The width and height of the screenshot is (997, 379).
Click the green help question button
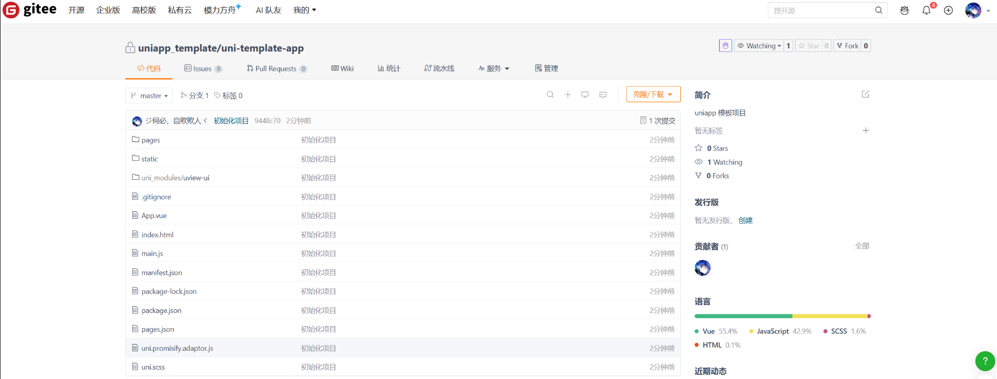pyautogui.click(x=985, y=361)
